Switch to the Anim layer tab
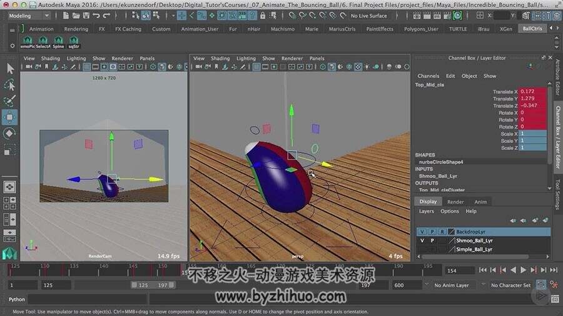The height and width of the screenshot is (316, 563). 480,202
